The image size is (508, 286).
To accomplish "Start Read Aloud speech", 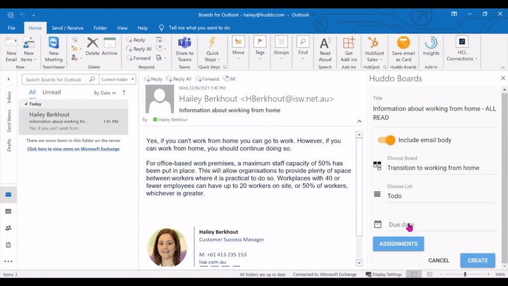I will (x=325, y=50).
